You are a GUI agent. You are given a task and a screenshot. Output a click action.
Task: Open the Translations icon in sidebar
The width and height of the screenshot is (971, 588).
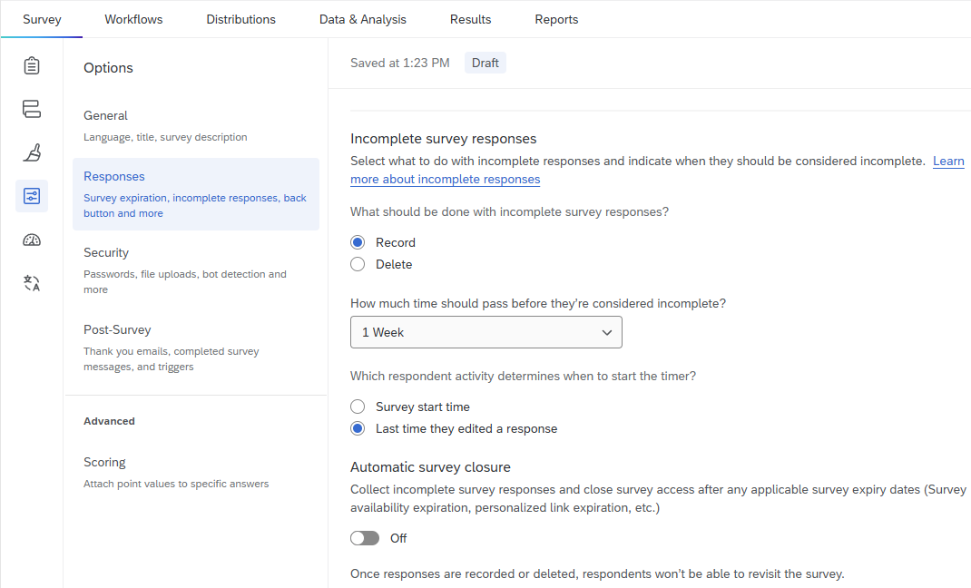click(32, 283)
